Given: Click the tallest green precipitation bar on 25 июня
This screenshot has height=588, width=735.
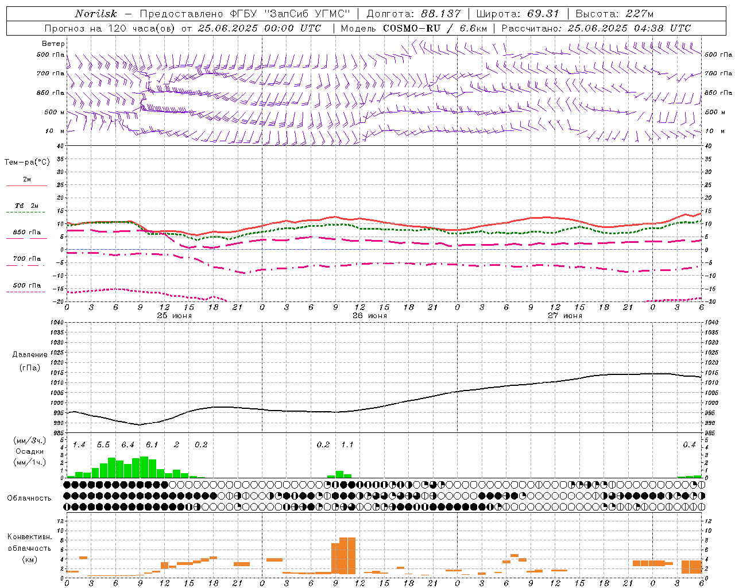Looking at the screenshot, I should [144, 467].
